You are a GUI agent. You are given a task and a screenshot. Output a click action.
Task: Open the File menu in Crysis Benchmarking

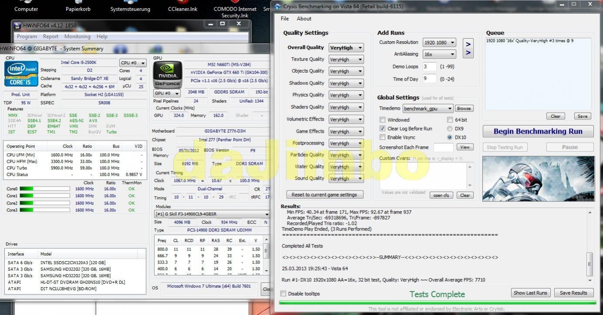click(x=285, y=19)
